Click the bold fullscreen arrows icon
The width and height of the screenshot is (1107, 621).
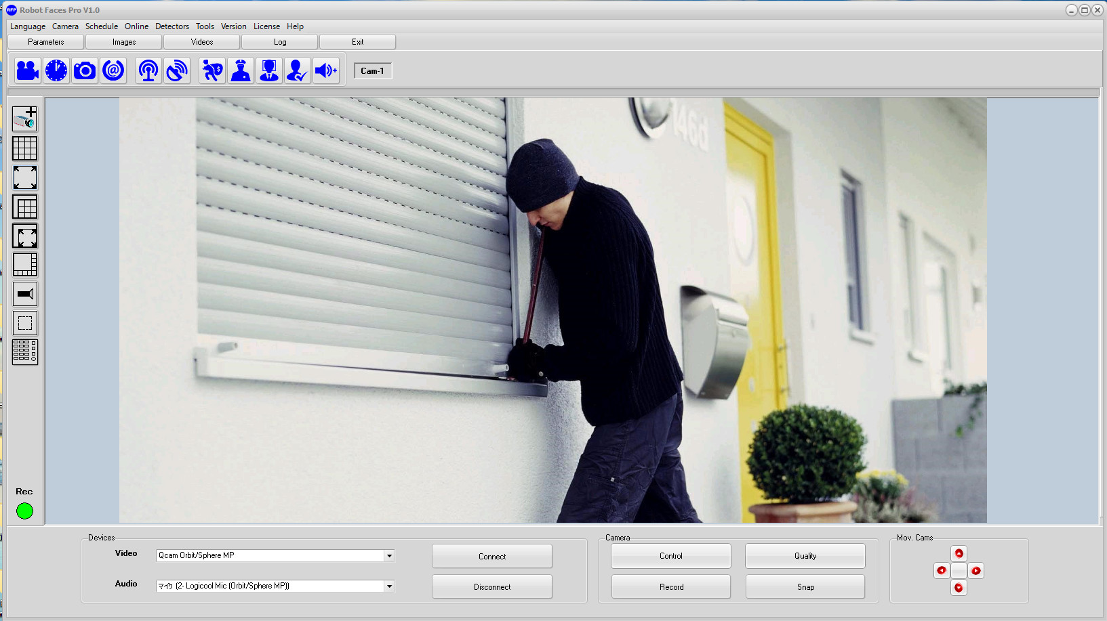(25, 236)
